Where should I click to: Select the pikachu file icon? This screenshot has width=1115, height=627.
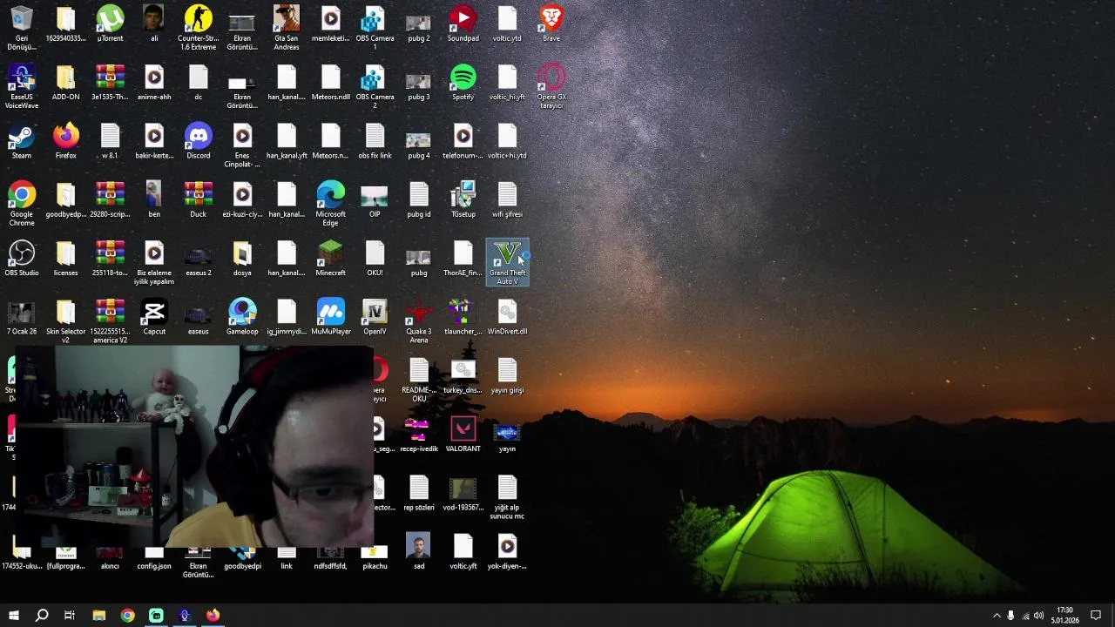point(375,557)
